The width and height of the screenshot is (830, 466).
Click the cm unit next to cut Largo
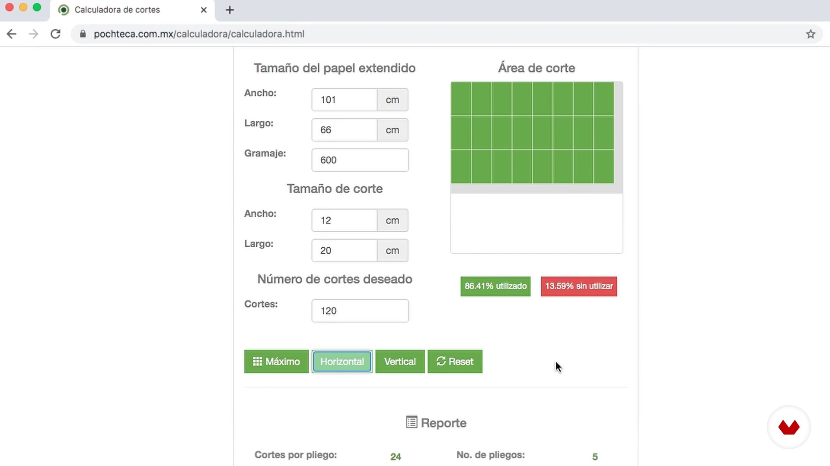point(393,251)
